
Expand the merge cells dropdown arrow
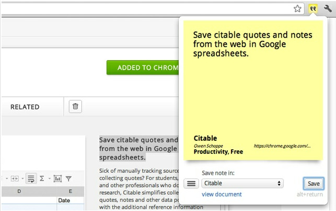(x=22, y=179)
